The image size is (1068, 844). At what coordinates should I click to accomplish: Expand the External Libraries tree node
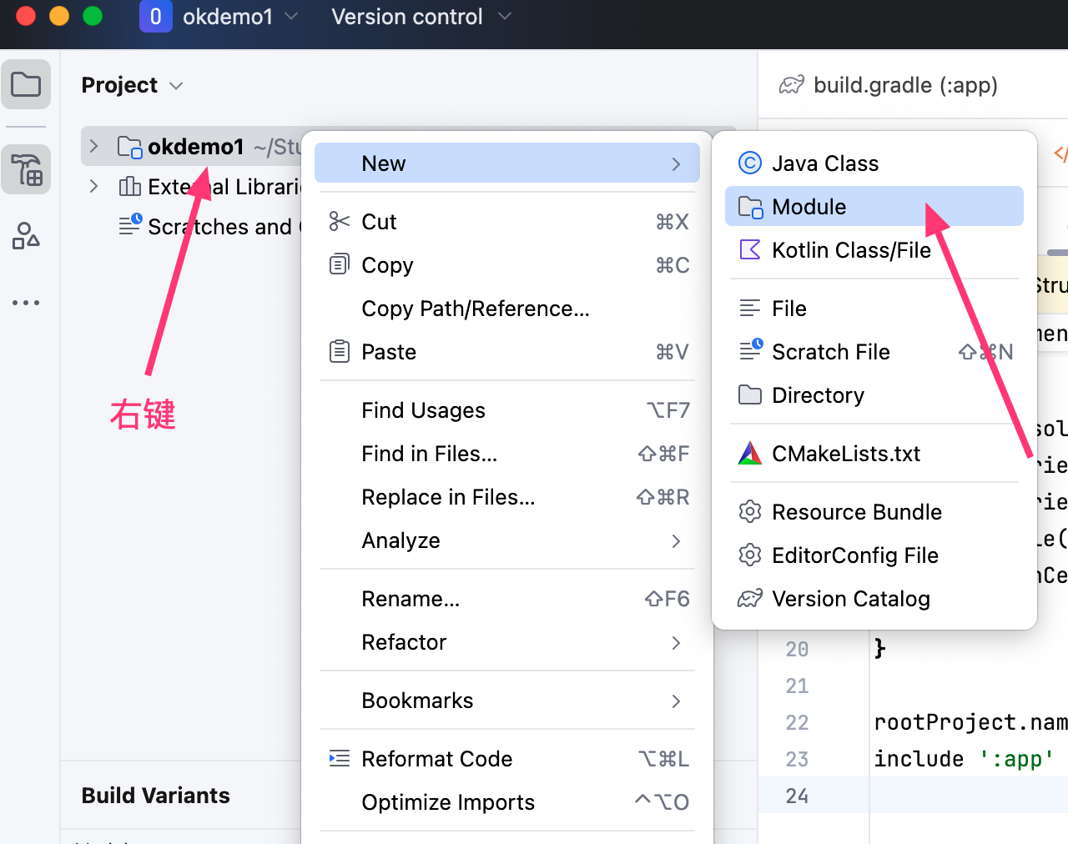93,186
